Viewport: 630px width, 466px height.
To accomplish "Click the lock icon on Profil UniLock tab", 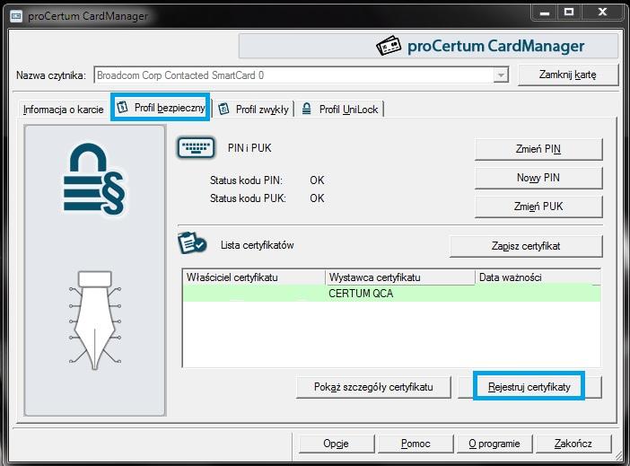I will (307, 109).
